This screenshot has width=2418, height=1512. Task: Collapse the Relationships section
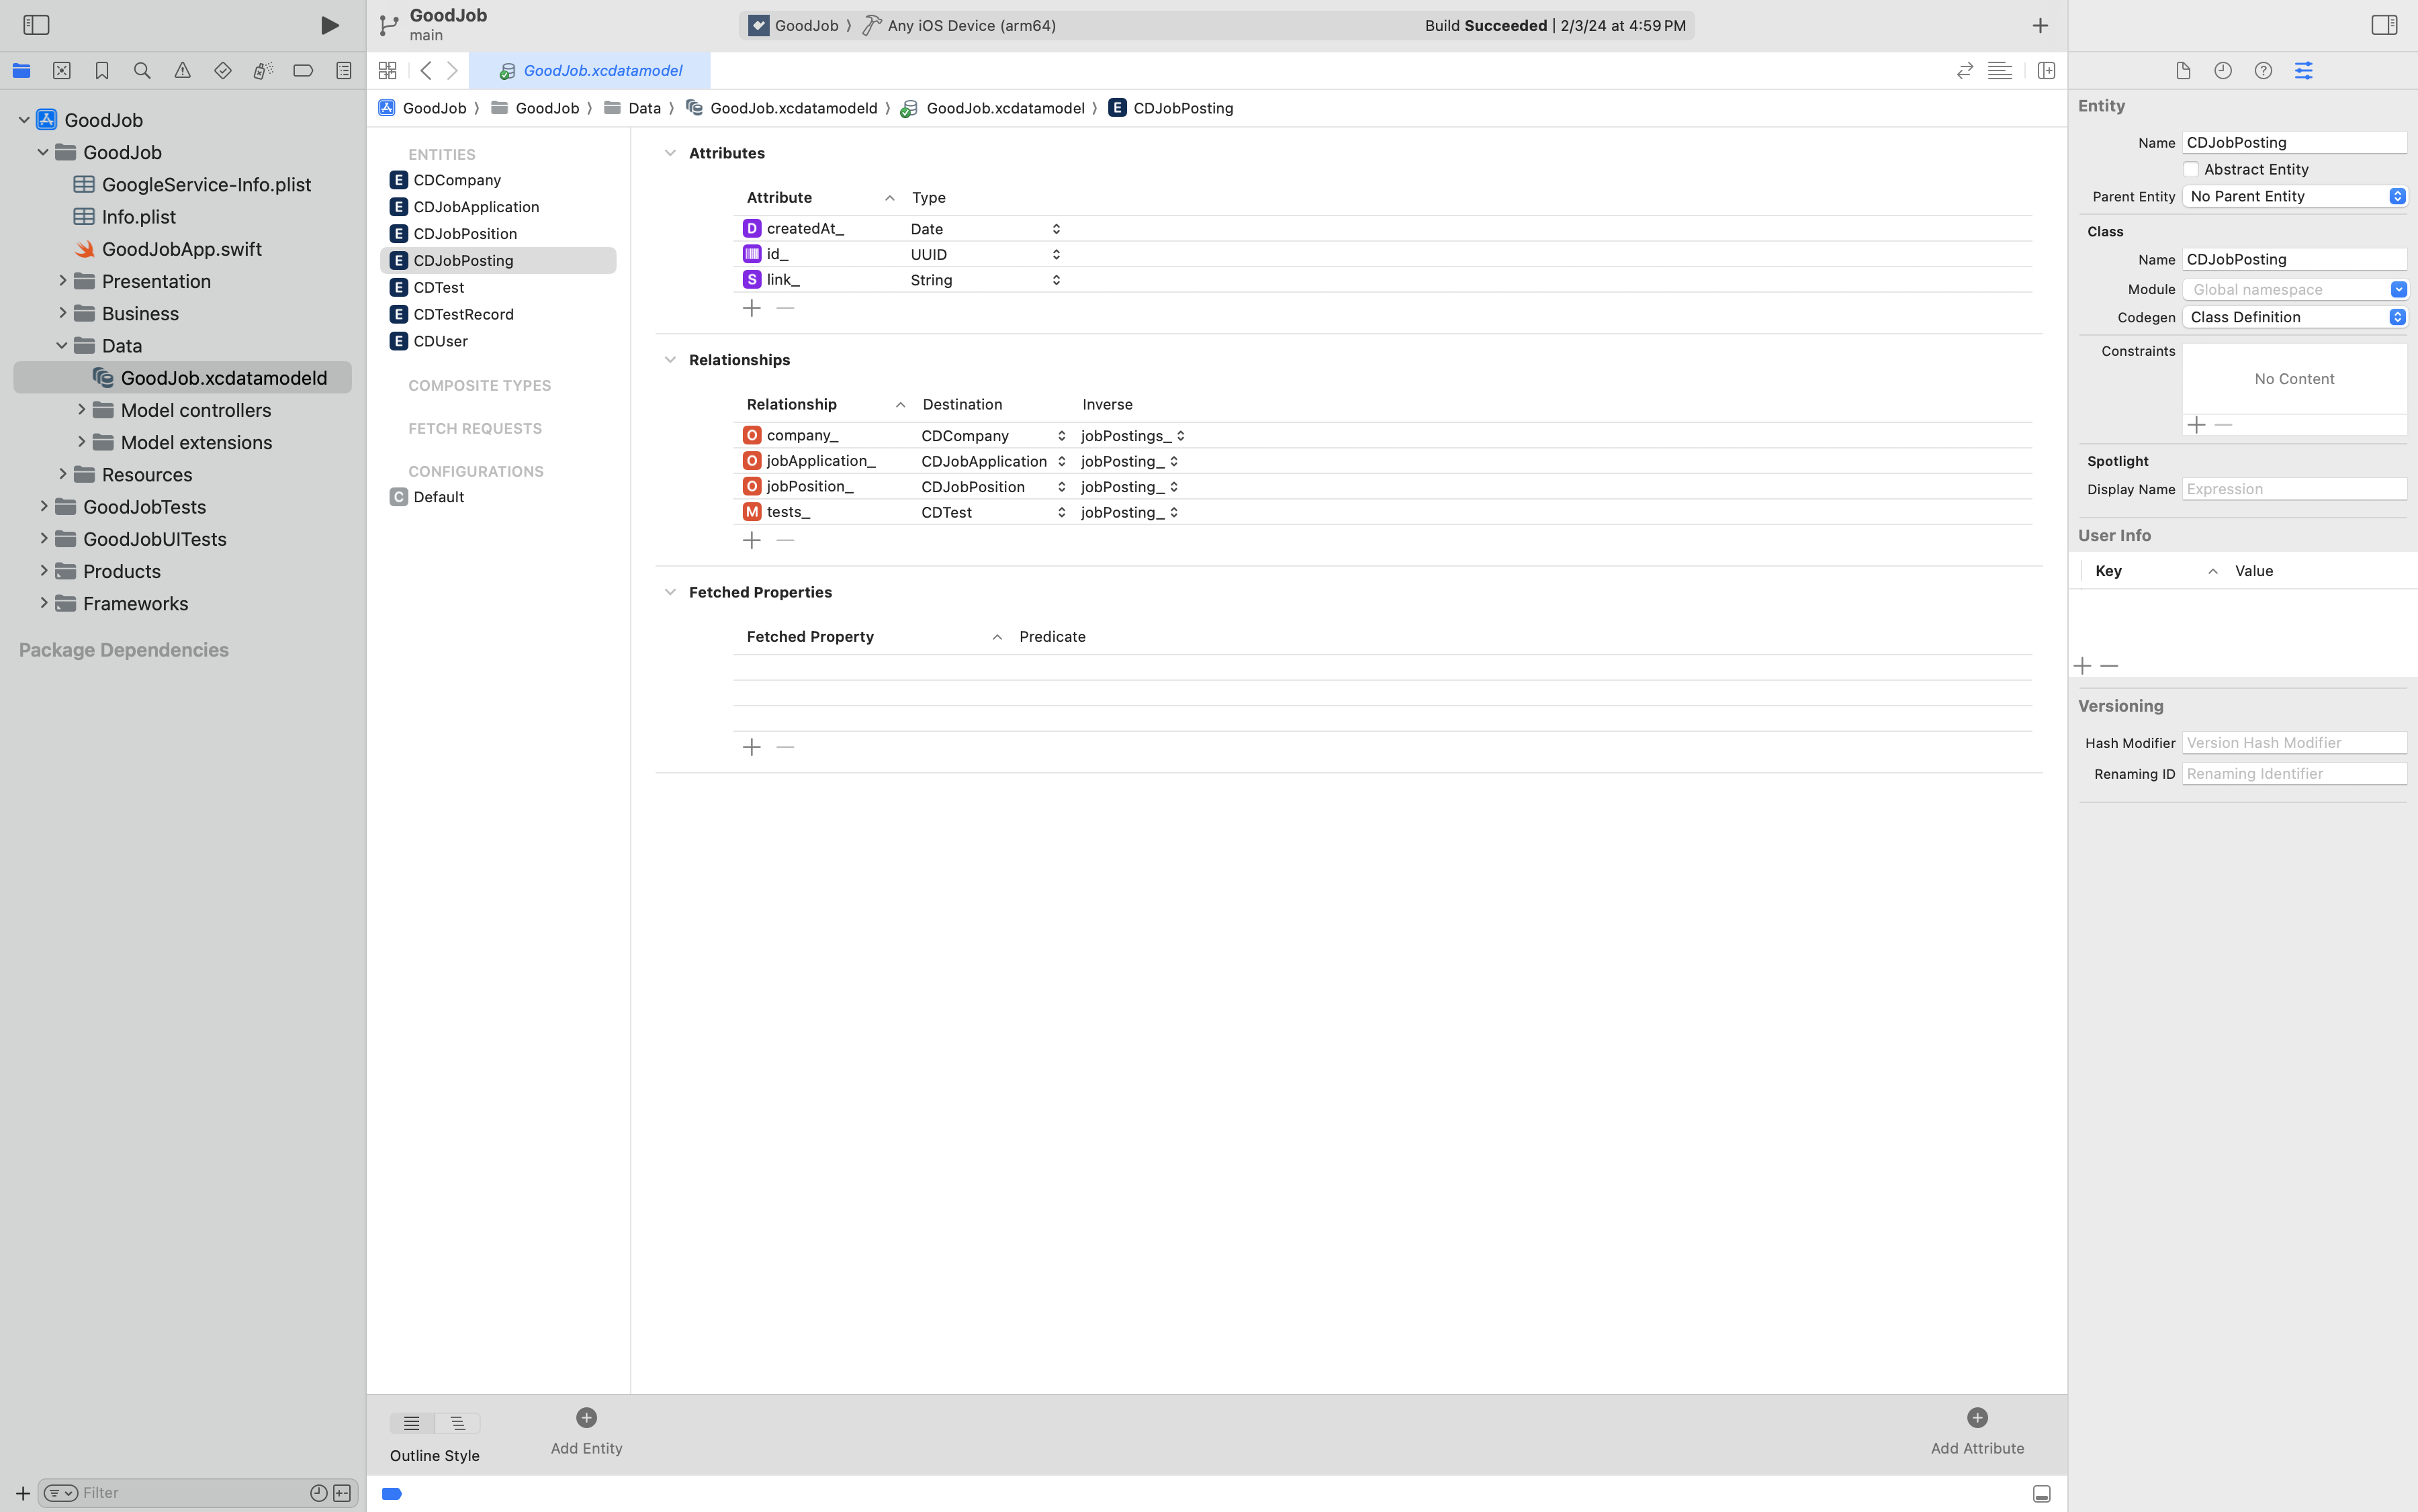point(670,360)
